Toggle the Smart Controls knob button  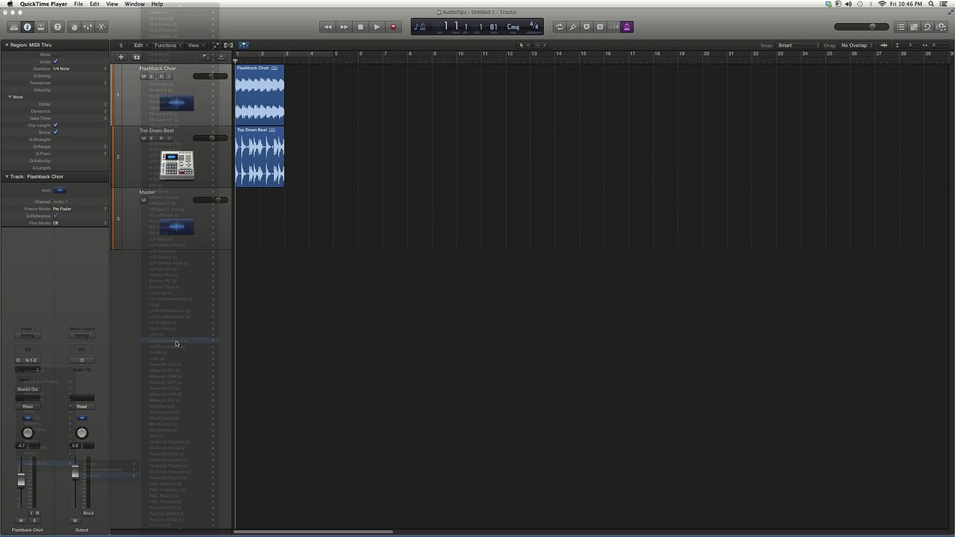(x=74, y=27)
